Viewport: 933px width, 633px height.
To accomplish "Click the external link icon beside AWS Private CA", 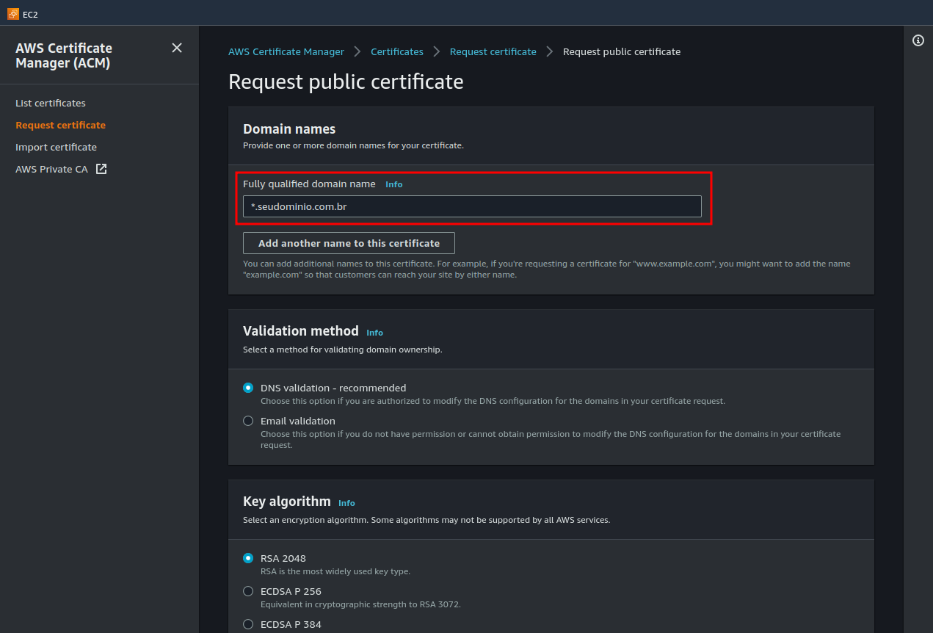I will [x=101, y=169].
